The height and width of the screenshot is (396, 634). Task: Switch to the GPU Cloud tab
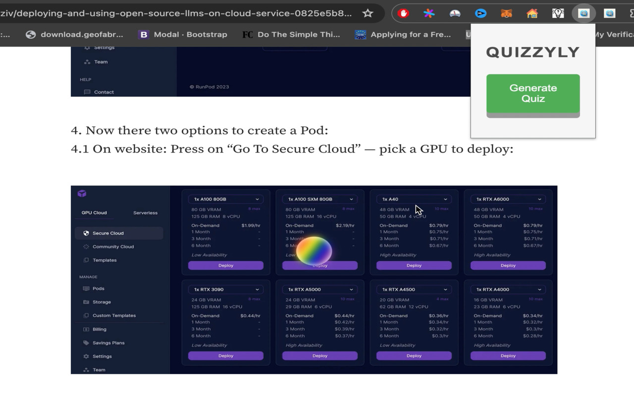click(94, 213)
